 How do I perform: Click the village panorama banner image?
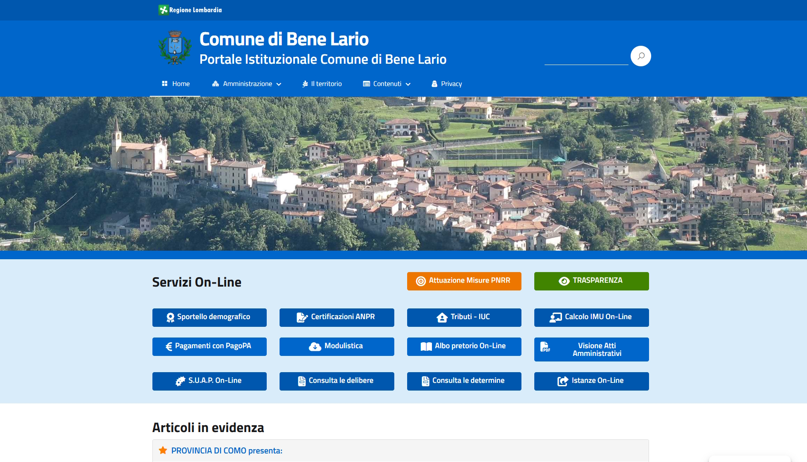[x=403, y=173]
